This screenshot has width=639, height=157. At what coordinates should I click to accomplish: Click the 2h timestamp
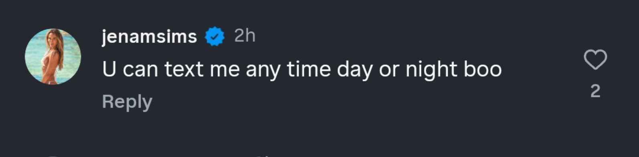pyautogui.click(x=245, y=36)
